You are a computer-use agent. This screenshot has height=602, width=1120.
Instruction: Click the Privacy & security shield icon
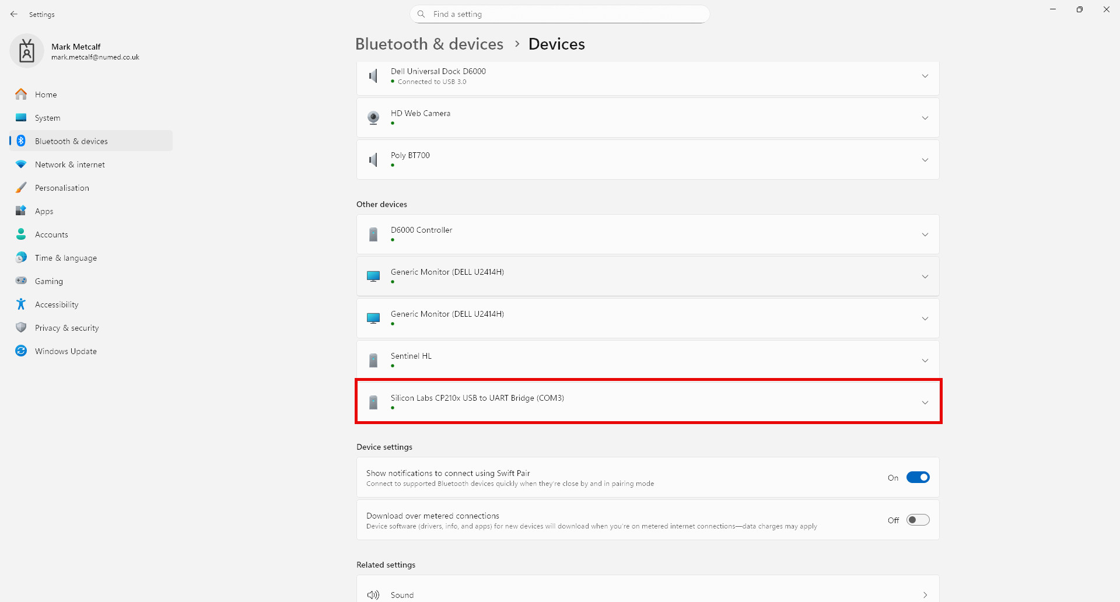coord(21,328)
